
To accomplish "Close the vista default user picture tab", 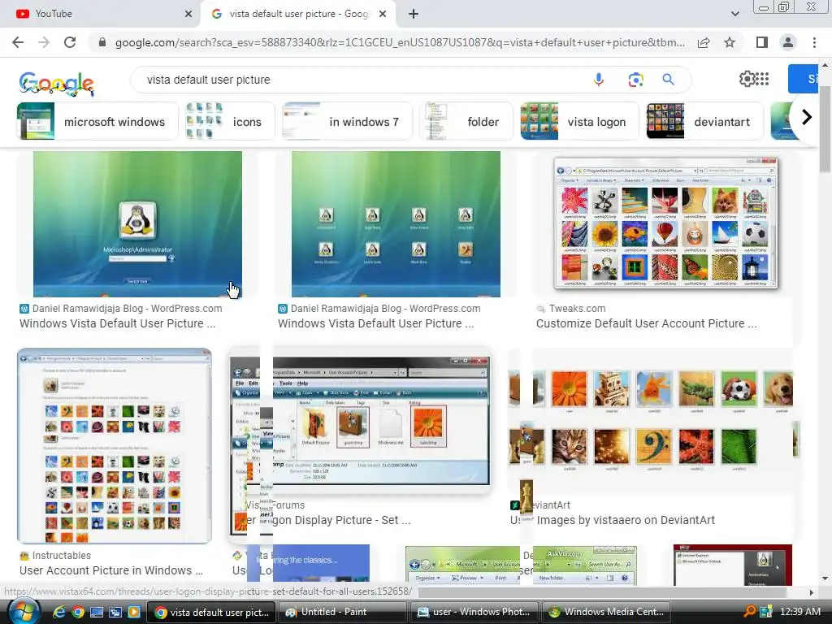I will coord(383,15).
